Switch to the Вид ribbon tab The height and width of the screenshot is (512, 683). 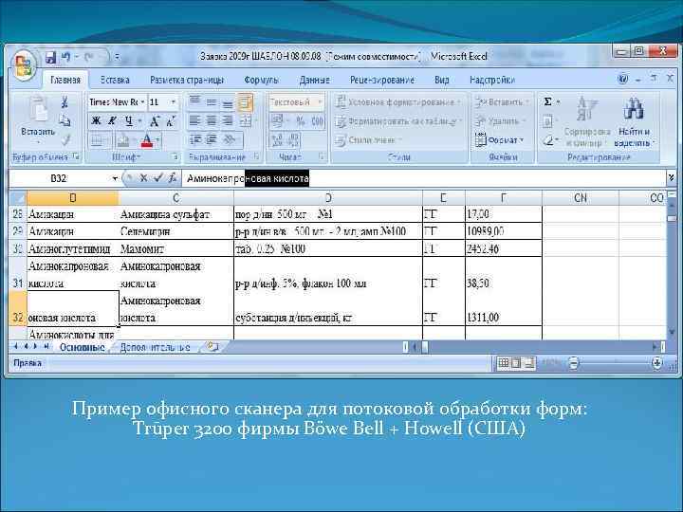442,80
